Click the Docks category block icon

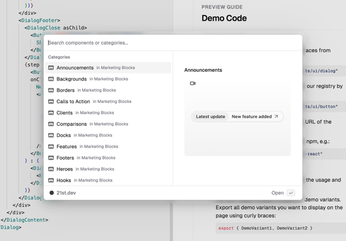(x=51, y=135)
